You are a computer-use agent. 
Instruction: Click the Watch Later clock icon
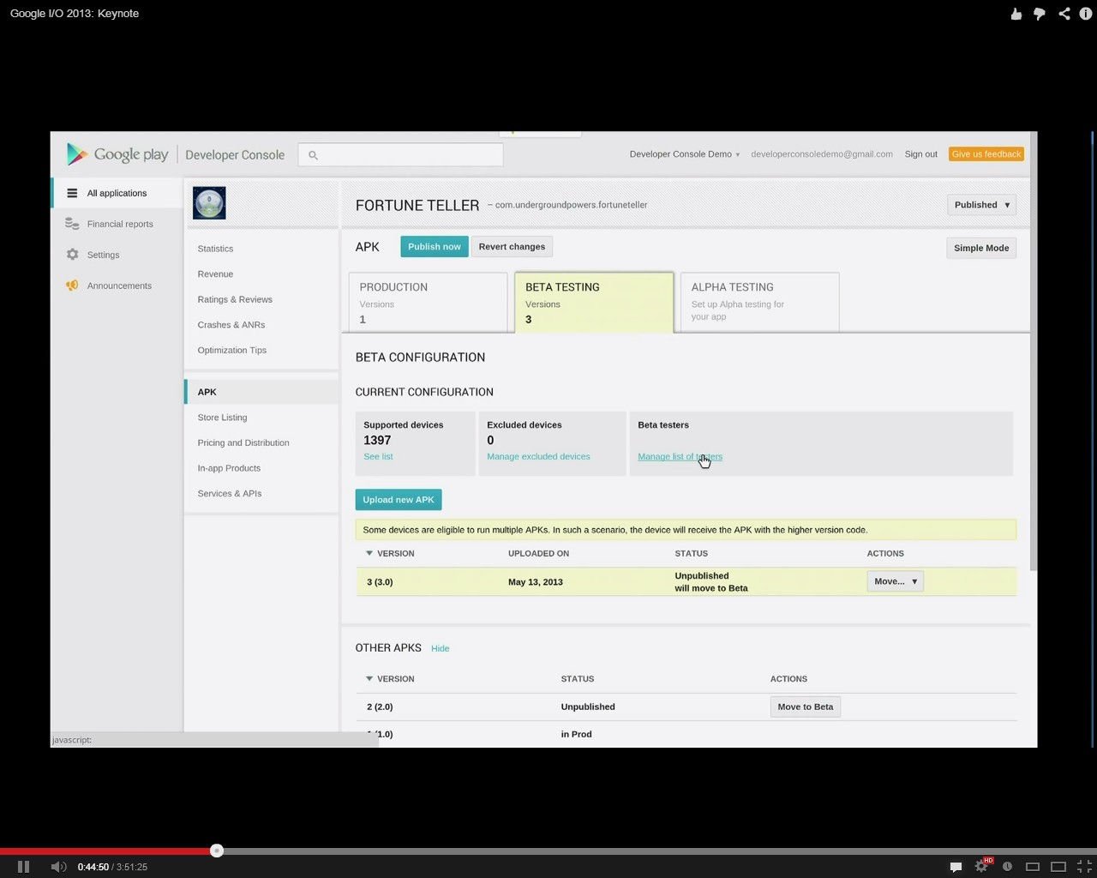1008,867
